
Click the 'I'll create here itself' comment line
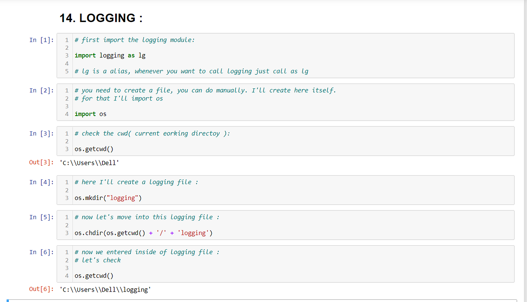click(205, 91)
